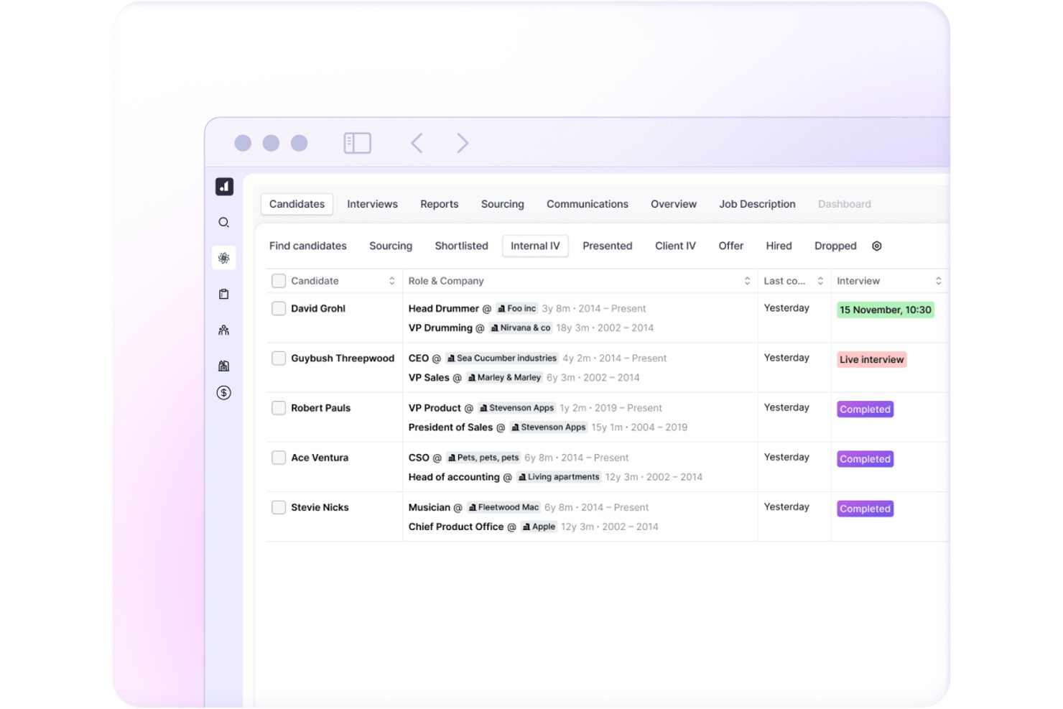Open the building icon in sidebar
The image size is (1063, 709).
224,366
